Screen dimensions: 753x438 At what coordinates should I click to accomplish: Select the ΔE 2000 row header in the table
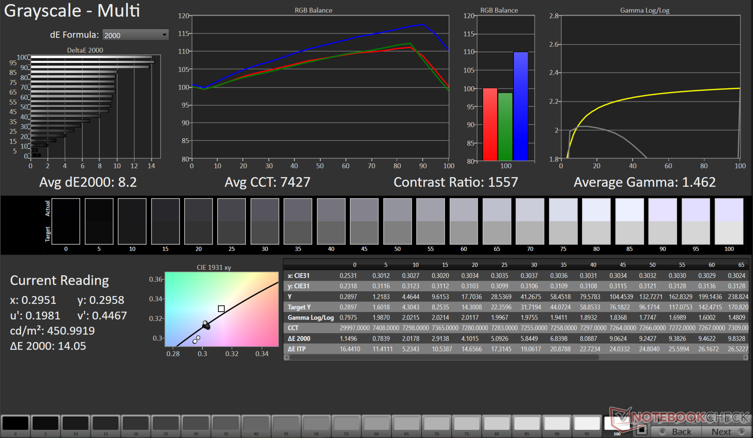tap(299, 338)
